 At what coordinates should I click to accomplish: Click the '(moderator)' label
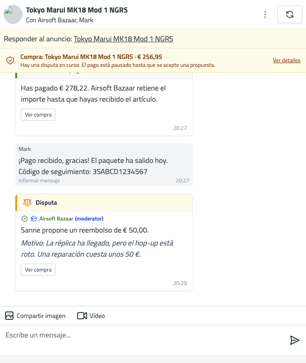click(89, 219)
